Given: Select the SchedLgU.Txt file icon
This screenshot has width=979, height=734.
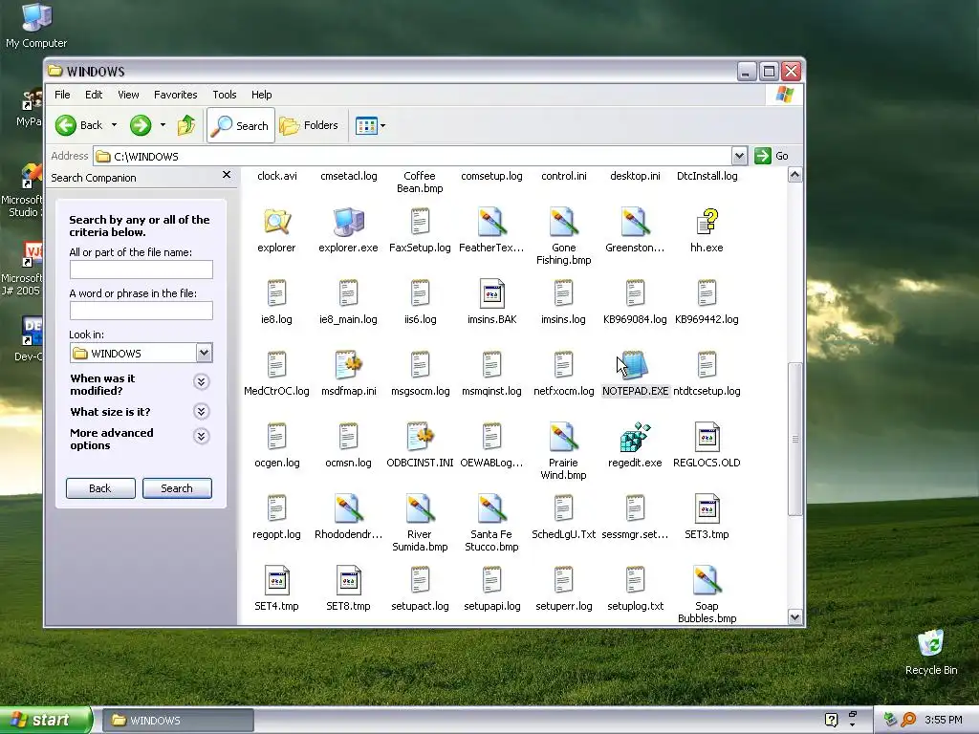Looking at the screenshot, I should tap(563, 508).
